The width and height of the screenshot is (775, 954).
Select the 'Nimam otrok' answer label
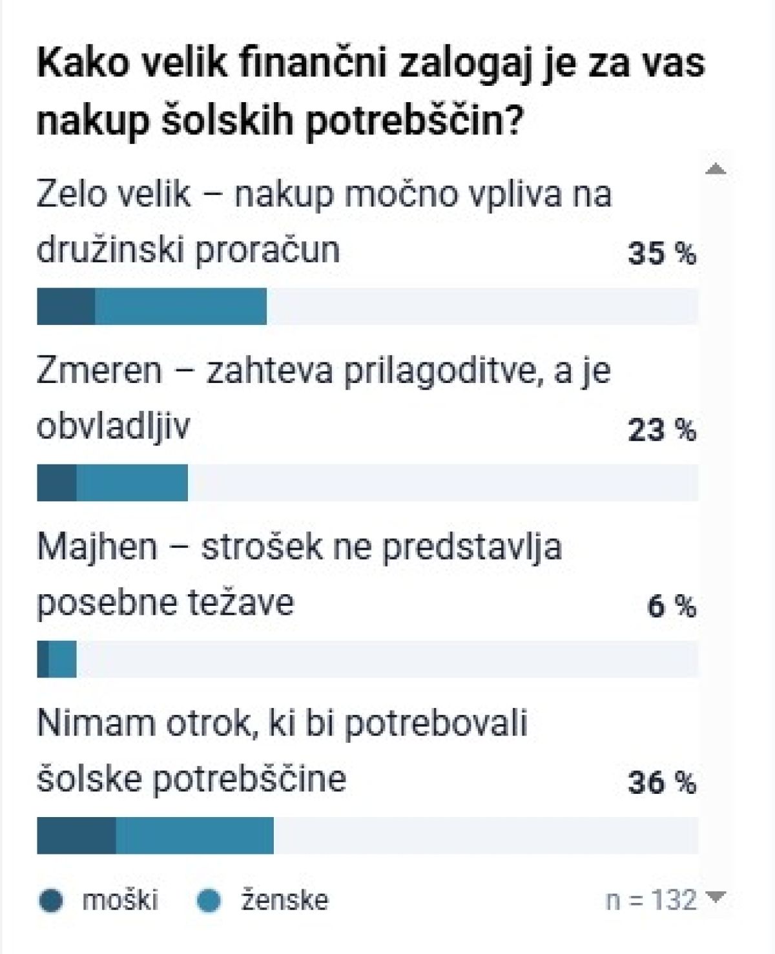tap(282, 751)
